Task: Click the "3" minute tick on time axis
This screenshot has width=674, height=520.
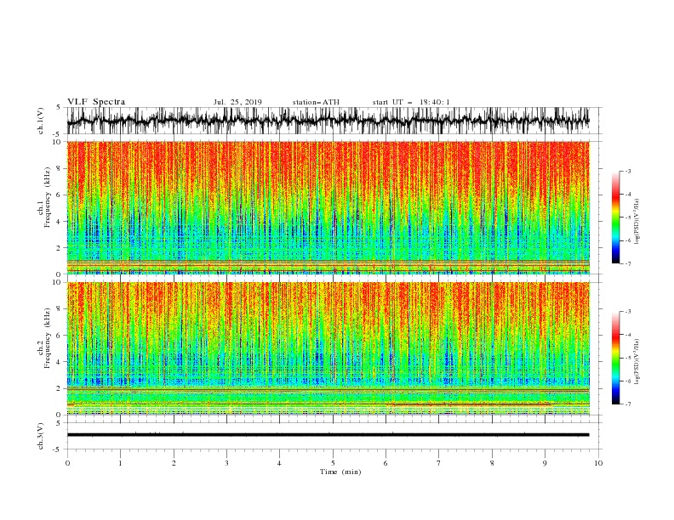Action: coord(226,463)
